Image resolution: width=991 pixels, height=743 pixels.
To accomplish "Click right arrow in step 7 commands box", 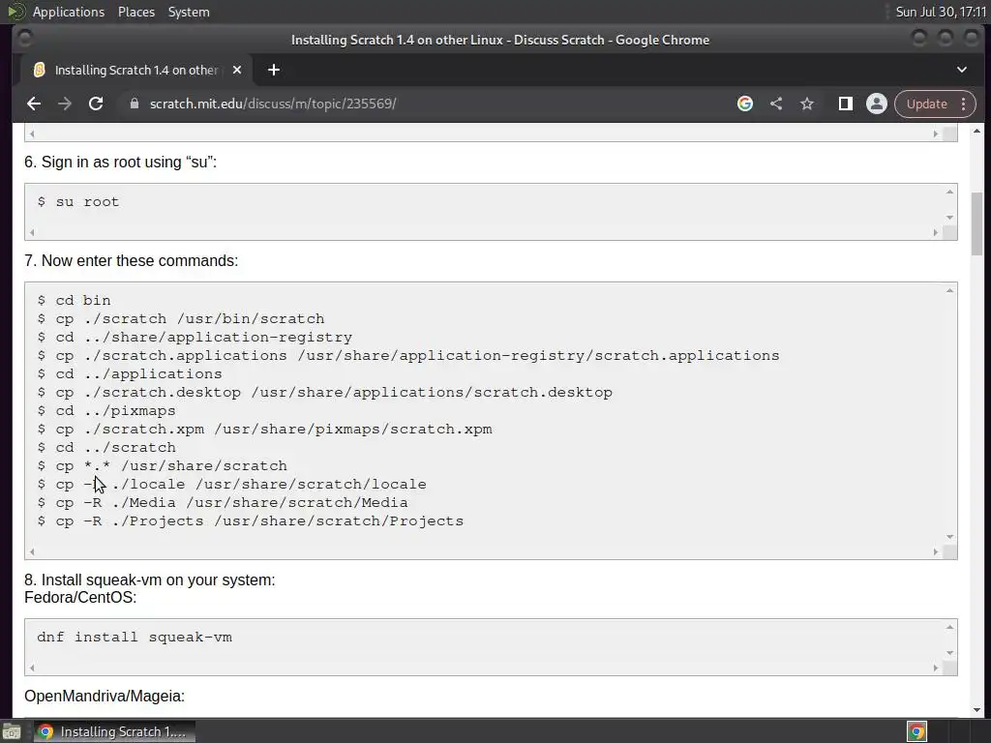I will pyautogui.click(x=936, y=551).
